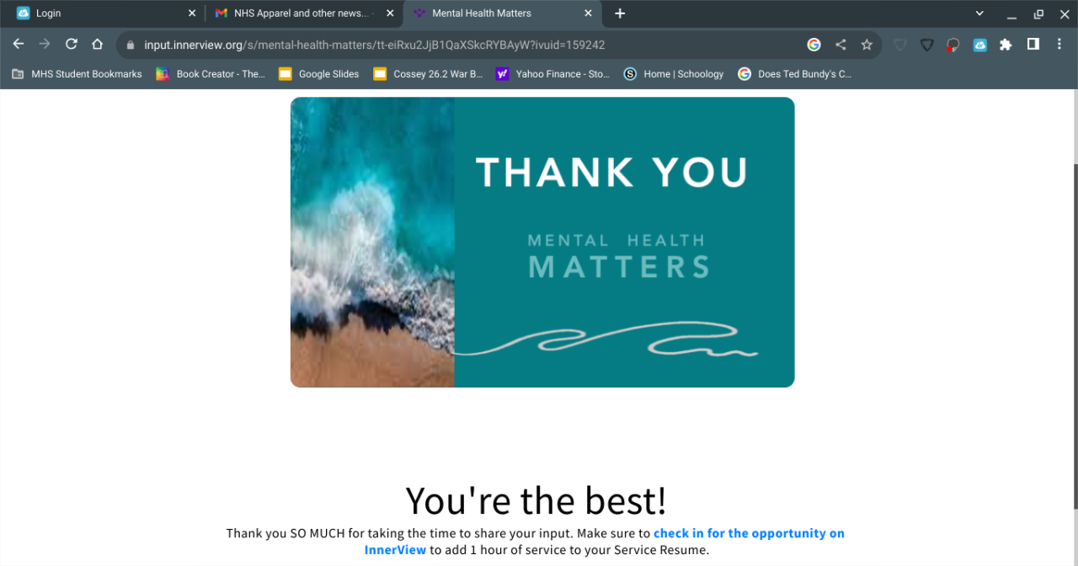The height and width of the screenshot is (566, 1078).
Task: Open Yahoo Finance bookmark
Action: coord(552,74)
